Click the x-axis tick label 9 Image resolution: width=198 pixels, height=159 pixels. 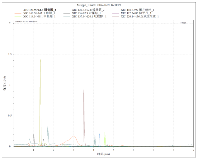pyautogui.click(x=193, y=150)
